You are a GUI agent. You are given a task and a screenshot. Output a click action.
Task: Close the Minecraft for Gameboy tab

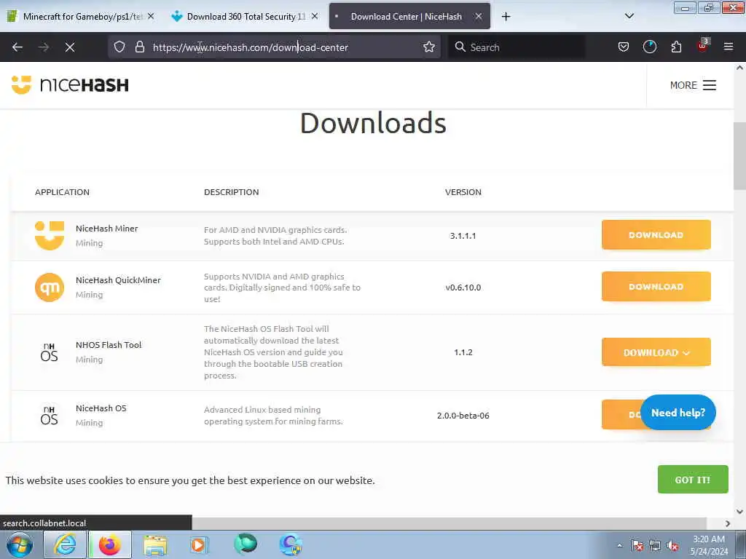pyautogui.click(x=151, y=16)
